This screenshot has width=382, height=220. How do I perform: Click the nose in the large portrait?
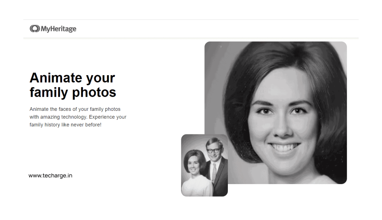coord(281,129)
